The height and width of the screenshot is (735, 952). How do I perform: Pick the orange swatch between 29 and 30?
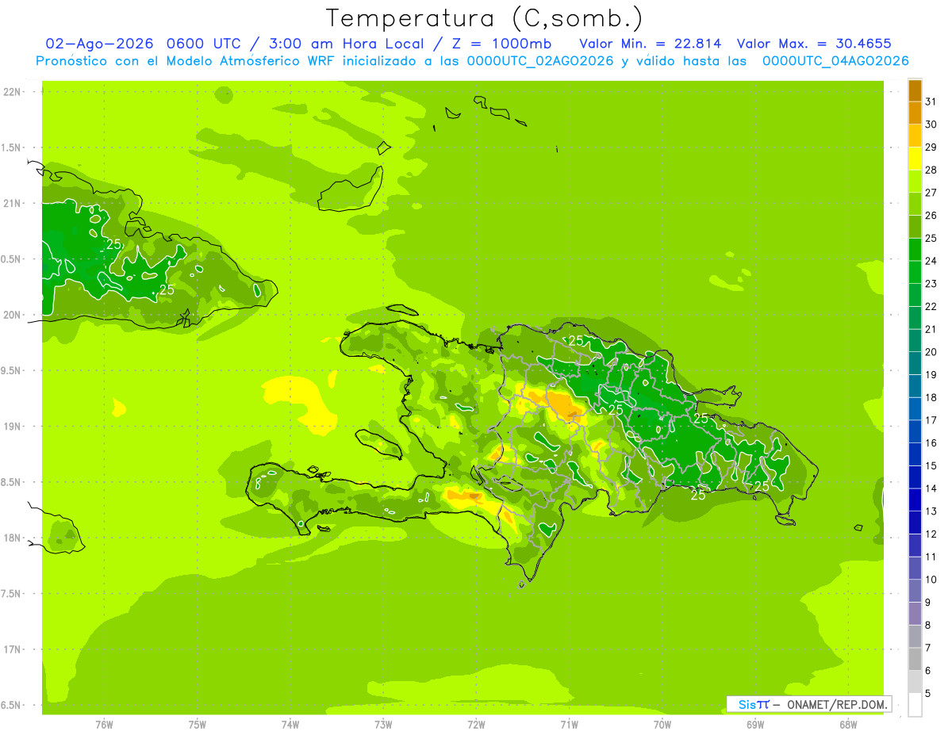(915, 136)
